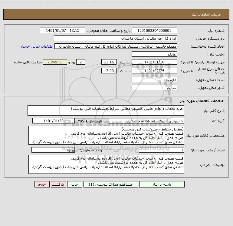This screenshot has width=233, height=226.
Task: Click the quantity field showing 1
Action: 162,150
